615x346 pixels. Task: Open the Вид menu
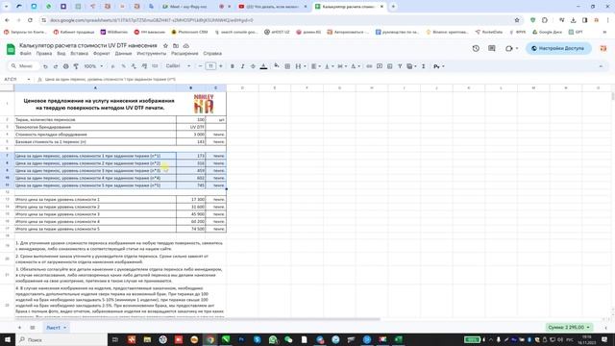pos(61,54)
